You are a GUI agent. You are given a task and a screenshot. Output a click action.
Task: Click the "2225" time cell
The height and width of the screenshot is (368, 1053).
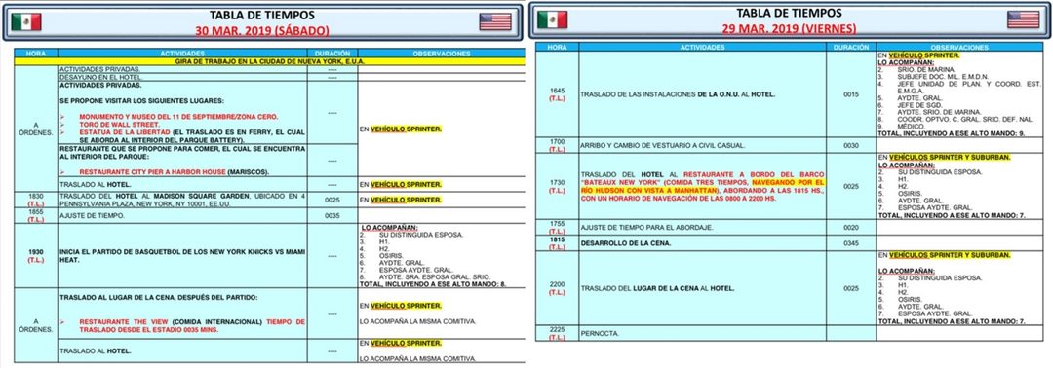coord(557,333)
